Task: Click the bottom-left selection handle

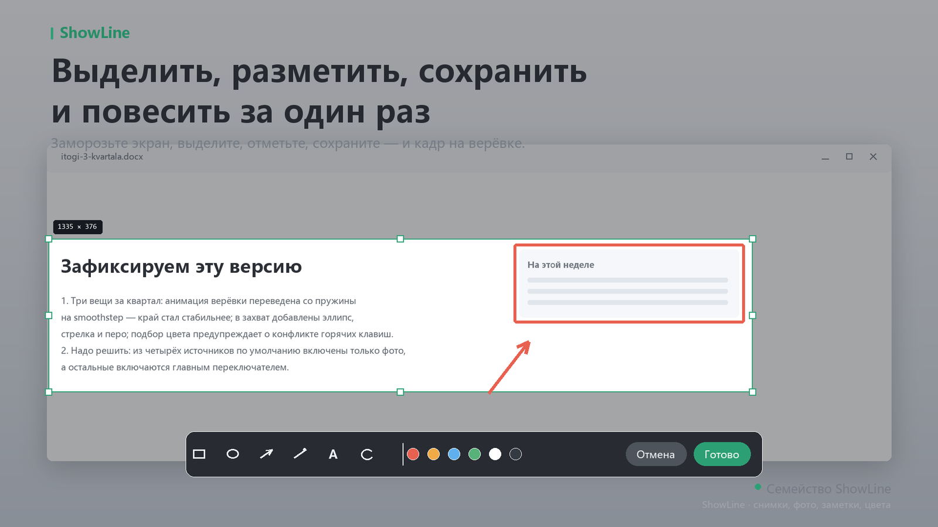Action: pos(49,392)
